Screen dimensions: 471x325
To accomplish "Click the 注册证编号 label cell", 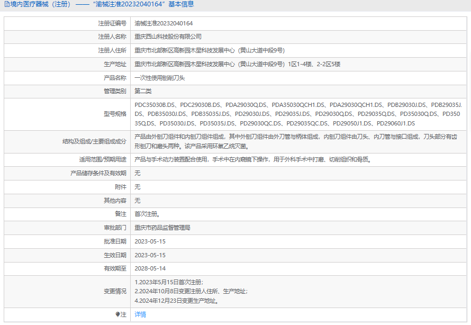I will coord(112,23).
